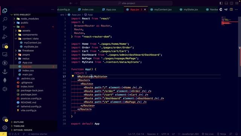
Task: Go forward with navigation arrow
Action: (76, 3)
